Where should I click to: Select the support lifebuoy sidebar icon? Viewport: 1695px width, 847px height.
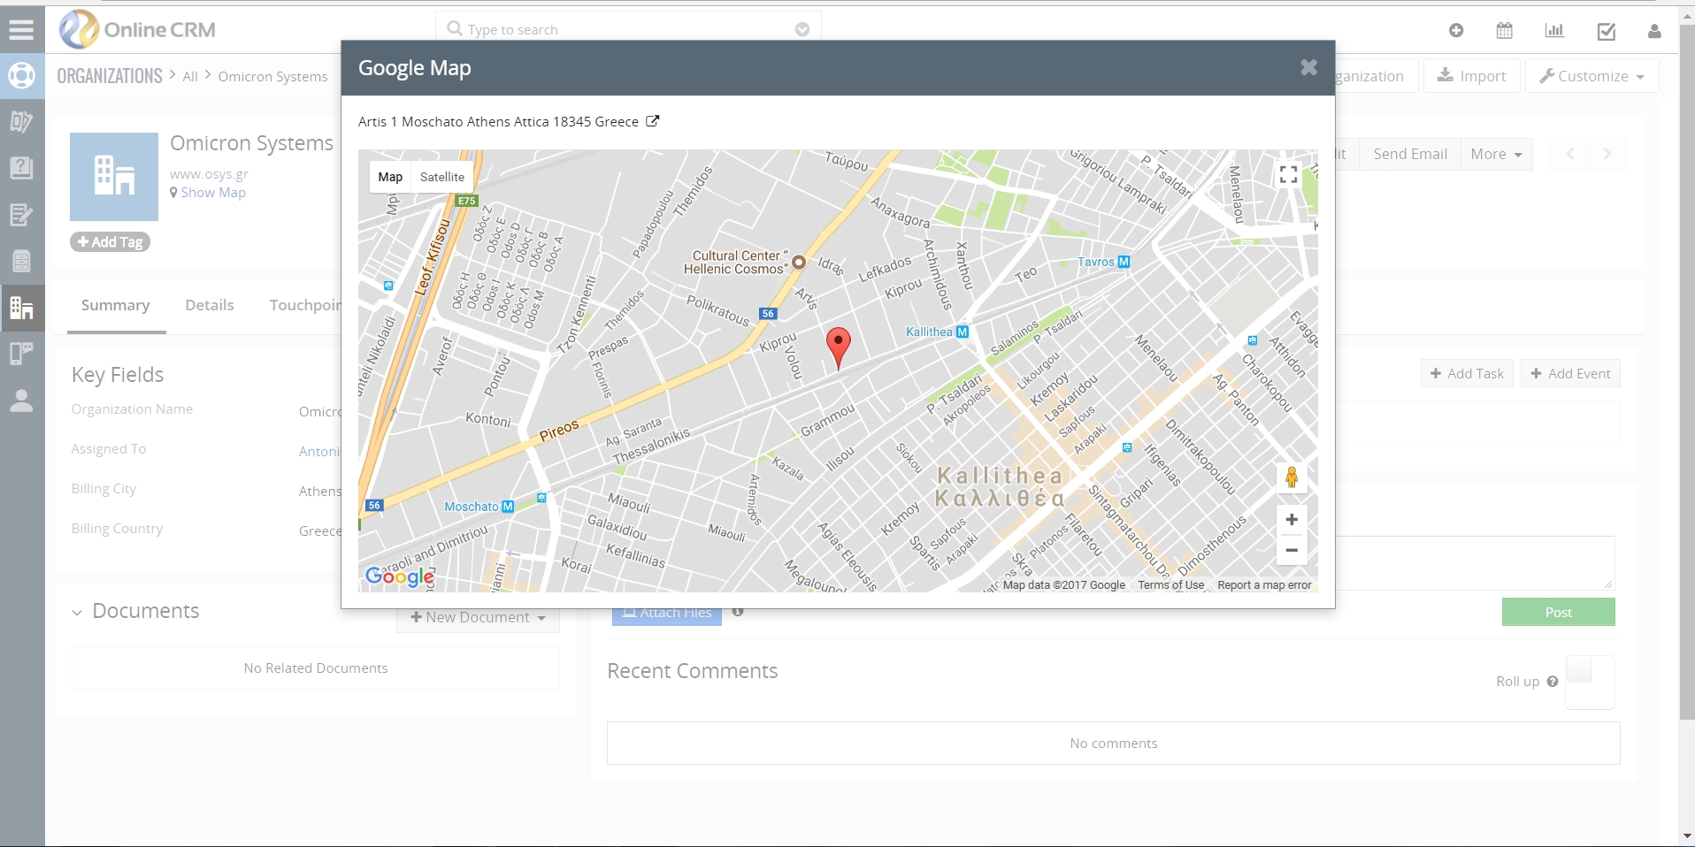[x=21, y=75]
